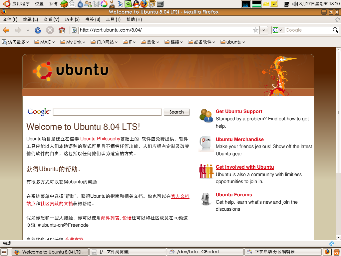The image size is (341, 256).
Task: Launch Evolution mail envelope icon in top panel
Action: [72, 4]
